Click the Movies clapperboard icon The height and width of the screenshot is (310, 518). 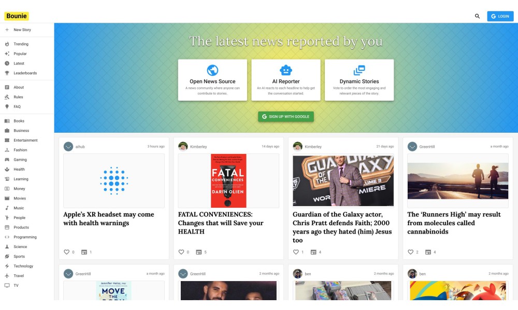[x=7, y=198]
